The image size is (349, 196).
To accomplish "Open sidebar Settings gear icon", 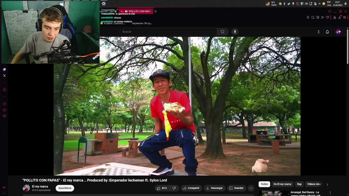I will point(4,116).
